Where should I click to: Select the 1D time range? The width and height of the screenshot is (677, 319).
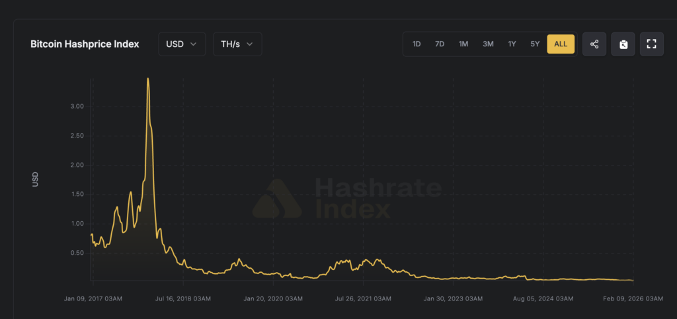417,44
